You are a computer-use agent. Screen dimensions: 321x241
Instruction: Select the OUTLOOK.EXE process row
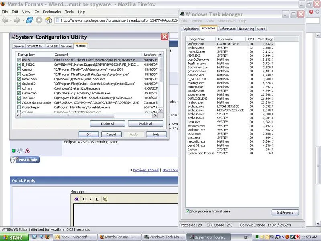230,98
